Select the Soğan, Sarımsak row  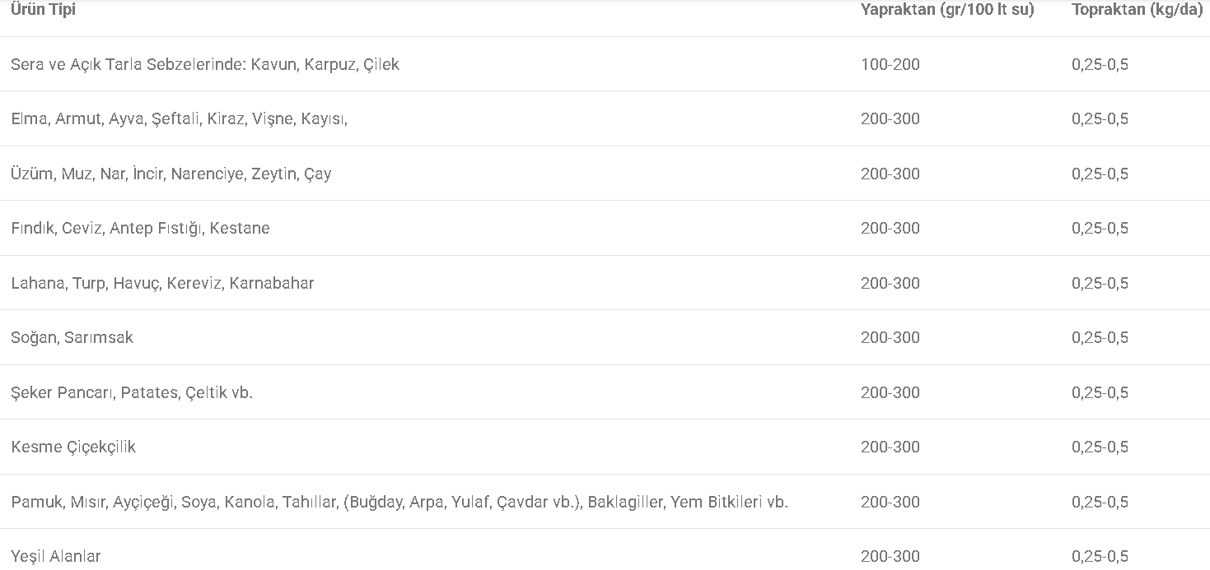605,337
